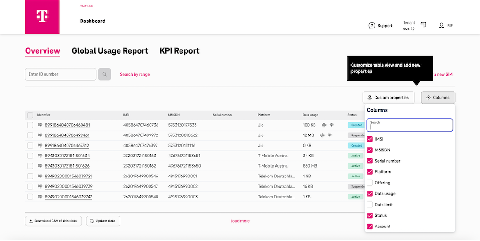The image size is (480, 241).
Task: Click the Search by range link
Action: point(135,74)
